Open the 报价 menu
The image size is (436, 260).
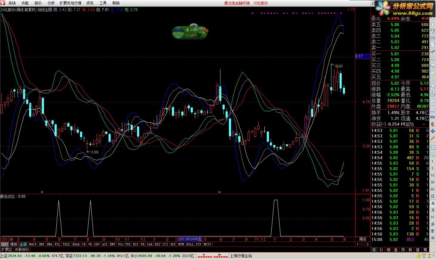tap(38, 3)
